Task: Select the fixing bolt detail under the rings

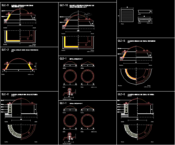Action: tap(69, 92)
